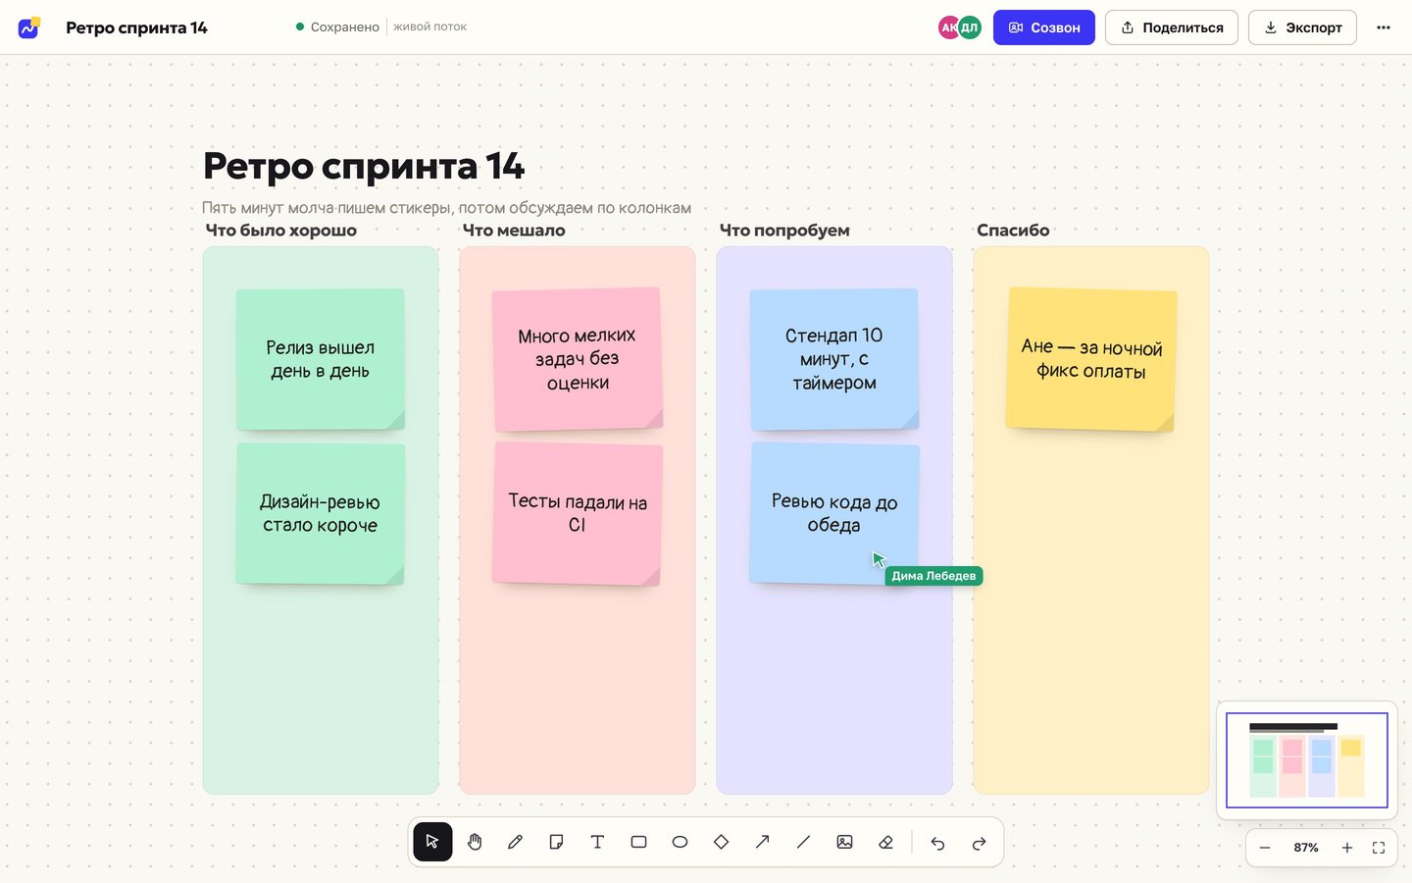Pick the sticky note tool

557,842
